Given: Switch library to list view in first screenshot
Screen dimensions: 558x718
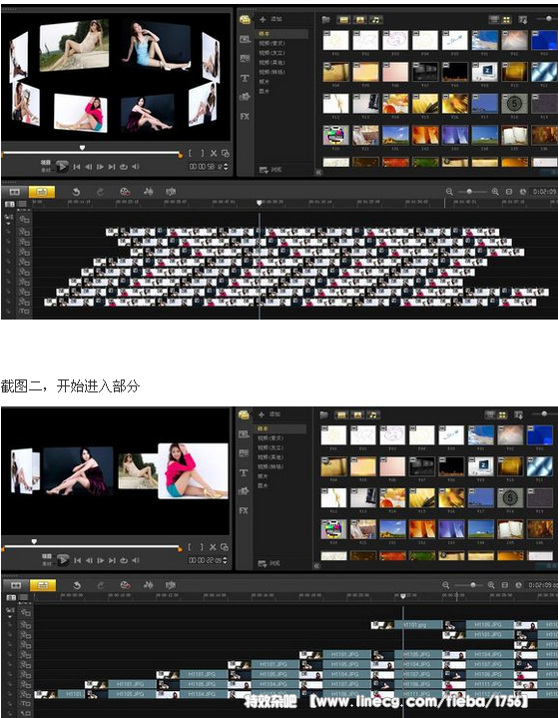Looking at the screenshot, I should tap(494, 19).
